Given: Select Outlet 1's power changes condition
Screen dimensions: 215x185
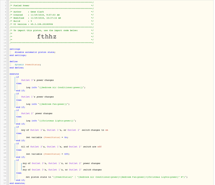Looking at the screenshot, I should pyautogui.click(x=37, y=97).
